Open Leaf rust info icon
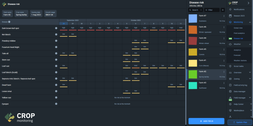This screenshot has width=253, height=126. tap(56, 66)
